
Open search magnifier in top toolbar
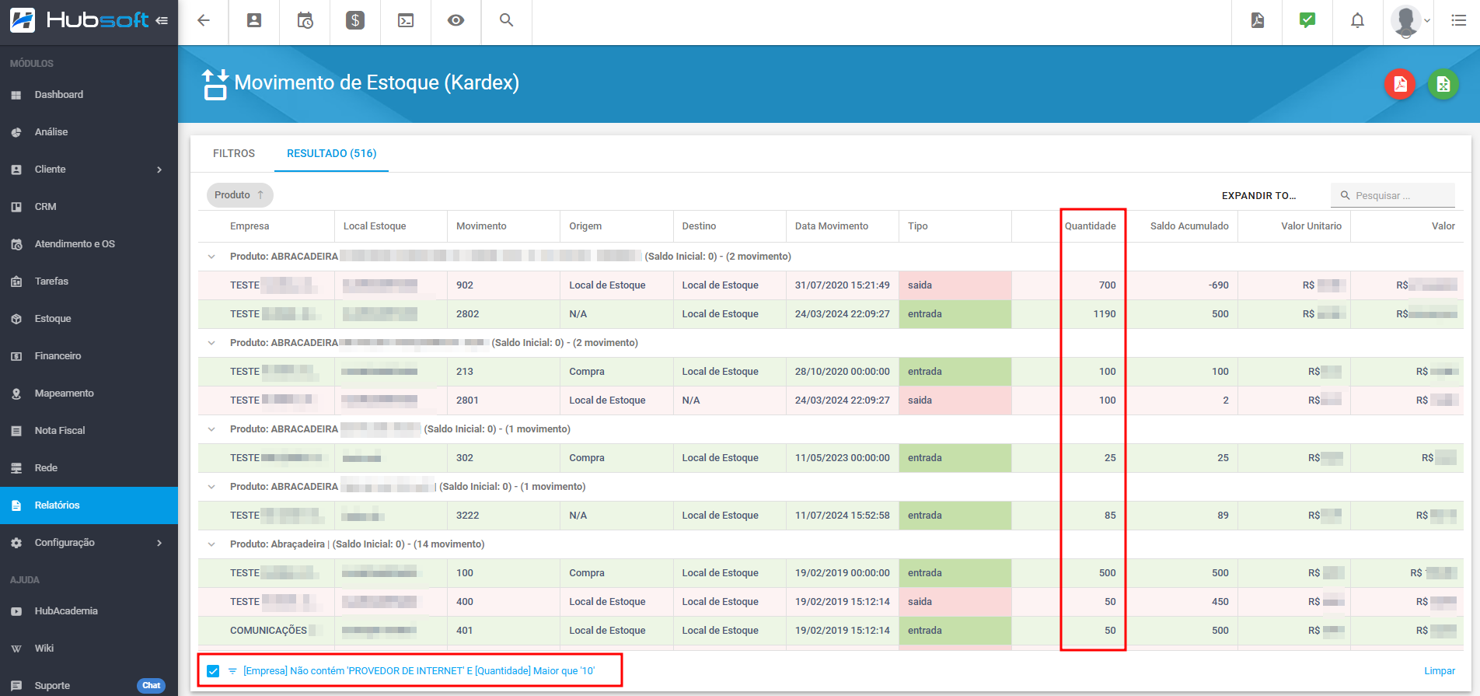[507, 21]
